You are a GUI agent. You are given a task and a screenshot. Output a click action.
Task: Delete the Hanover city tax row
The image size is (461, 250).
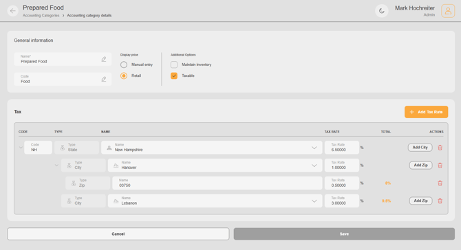(x=440, y=166)
